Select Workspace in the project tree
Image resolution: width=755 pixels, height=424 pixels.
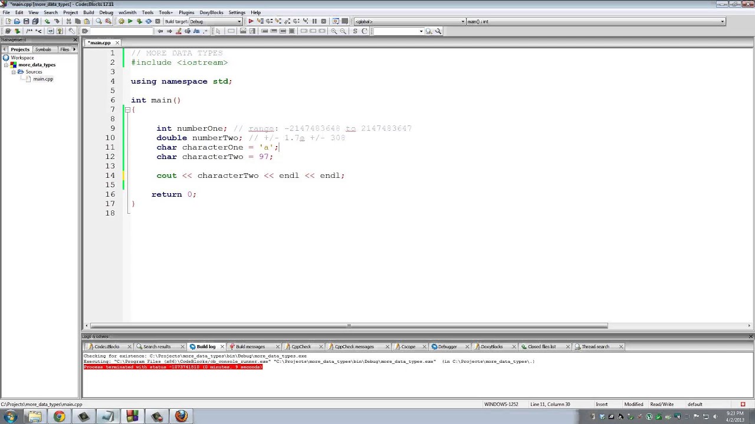(22, 58)
